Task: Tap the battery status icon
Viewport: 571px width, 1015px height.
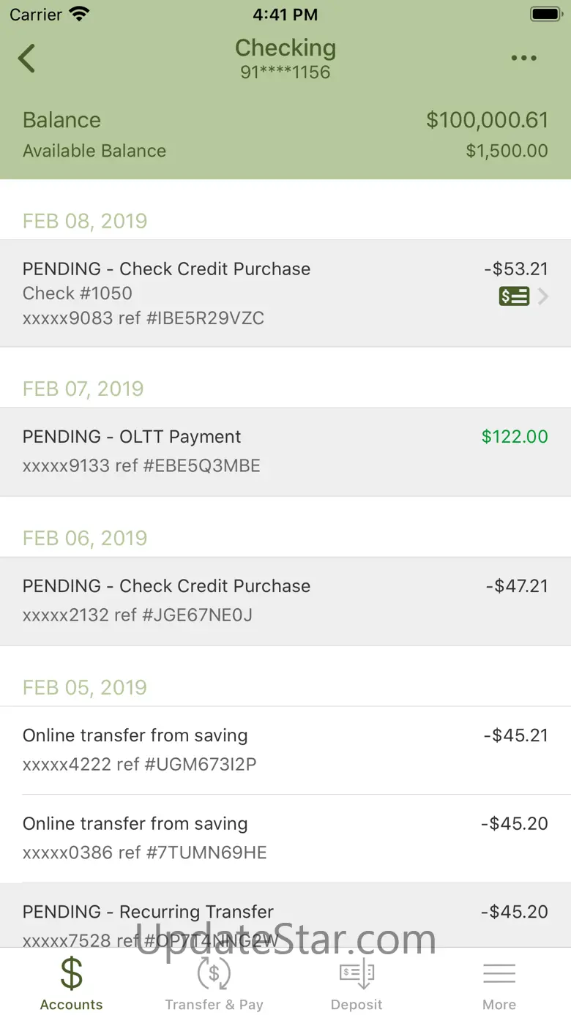Action: point(545,14)
